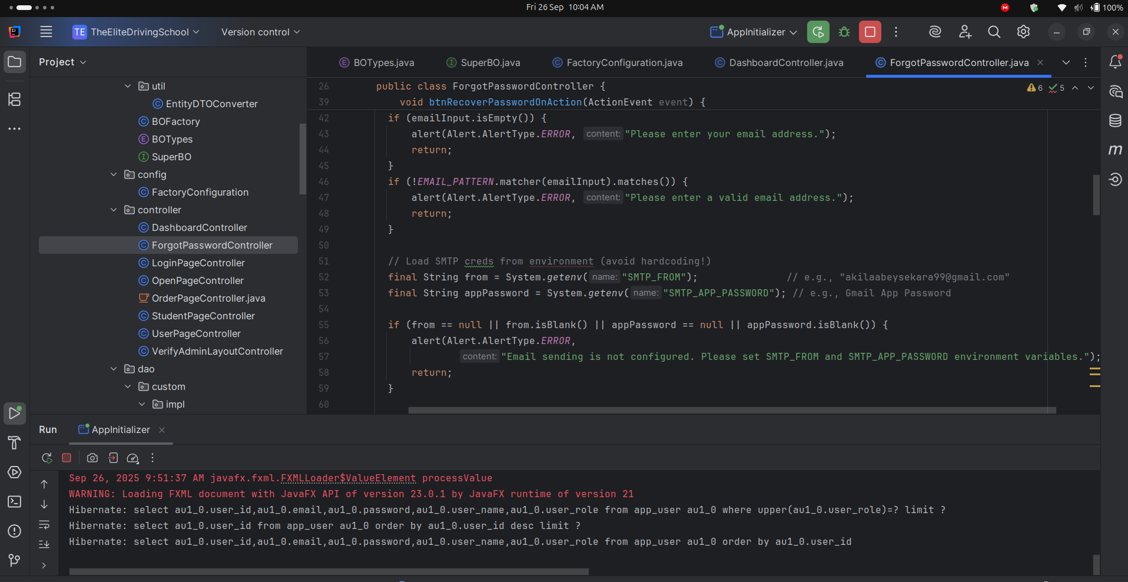This screenshot has width=1128, height=582.
Task: Open LoginPageController in the project tree
Action: tap(198, 263)
